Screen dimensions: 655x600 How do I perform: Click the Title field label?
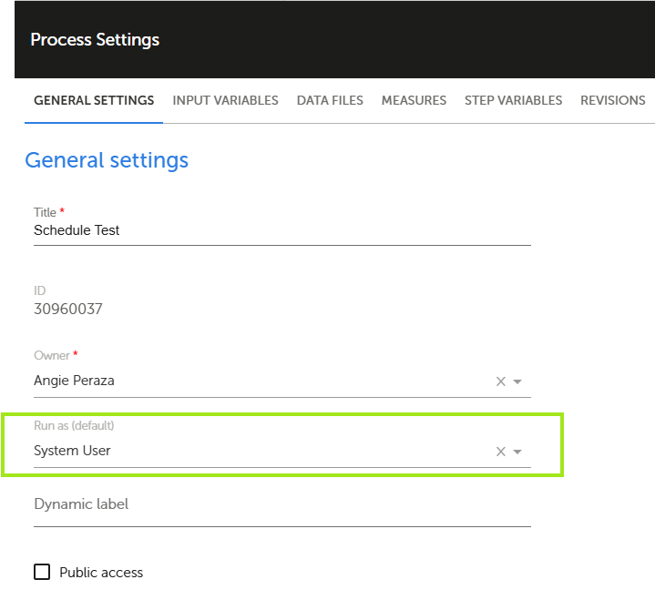coord(45,212)
